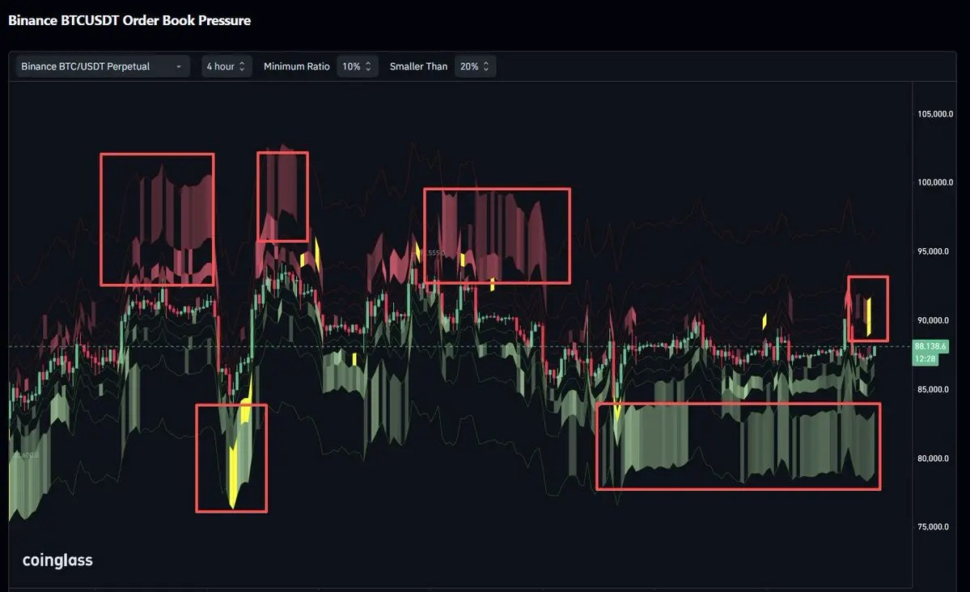Click the 95,000.0 price axis label
Screen dimensions: 970x592
(934, 252)
